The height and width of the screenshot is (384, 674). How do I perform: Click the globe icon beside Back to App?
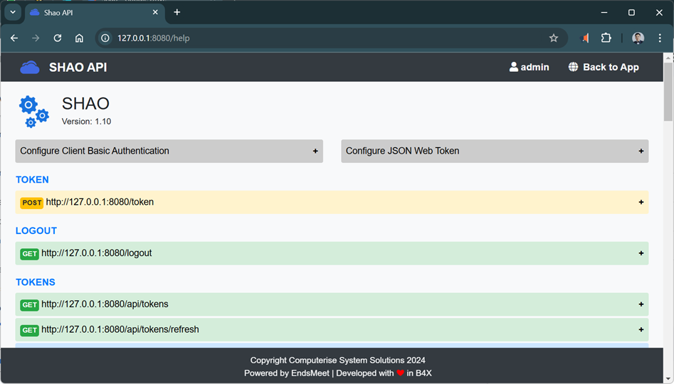coord(573,67)
